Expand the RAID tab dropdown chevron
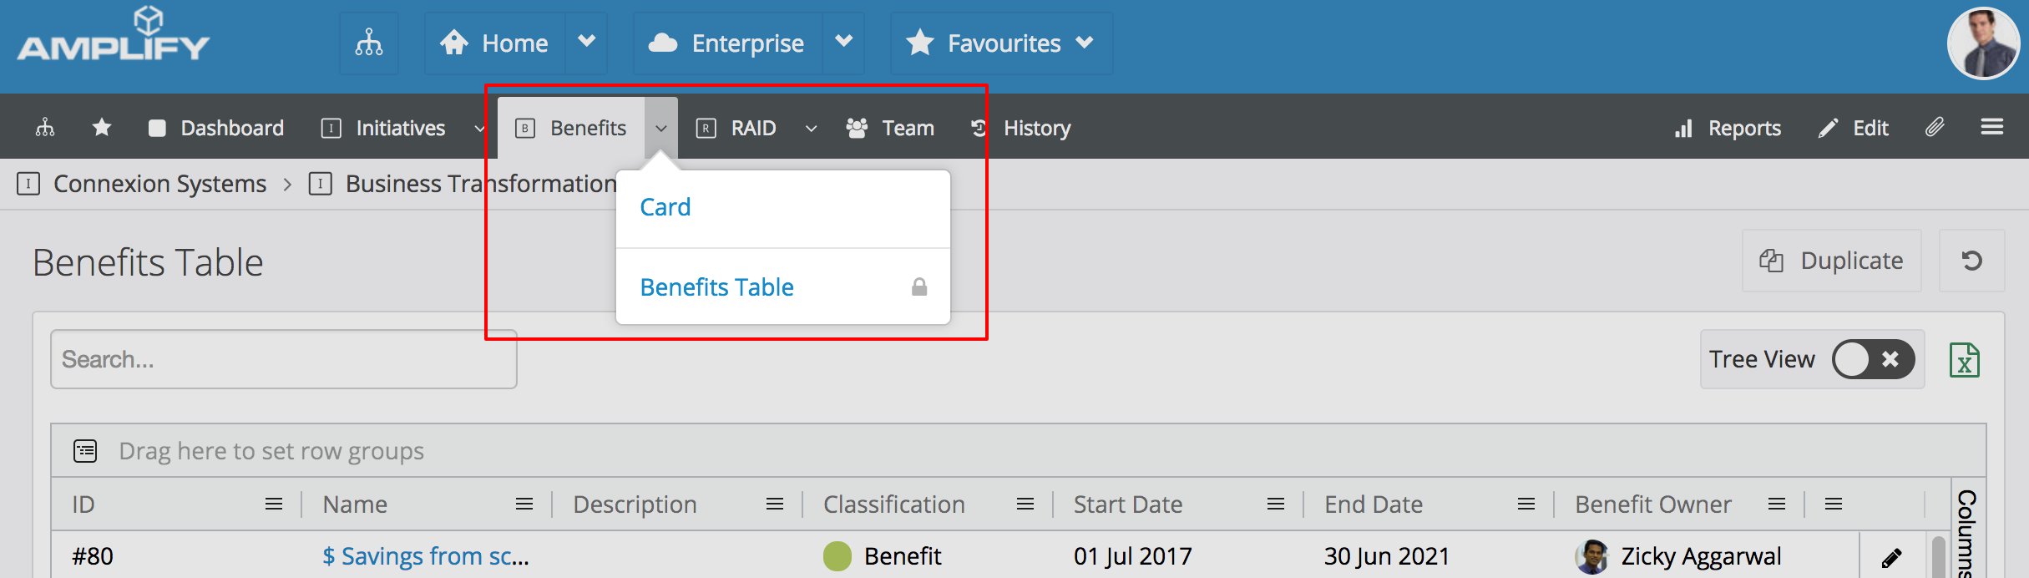This screenshot has width=2029, height=578. point(811,129)
